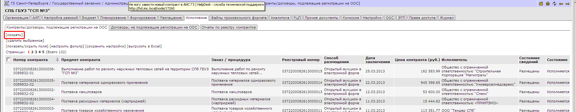576x112 pixels.
Task: Go to page 3 of results
Action: pyautogui.click(x=36, y=52)
